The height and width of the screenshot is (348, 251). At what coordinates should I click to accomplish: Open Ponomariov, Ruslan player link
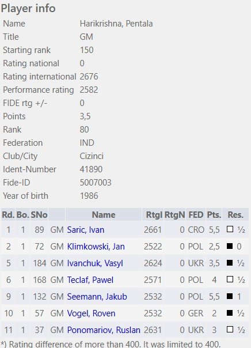coord(104,330)
